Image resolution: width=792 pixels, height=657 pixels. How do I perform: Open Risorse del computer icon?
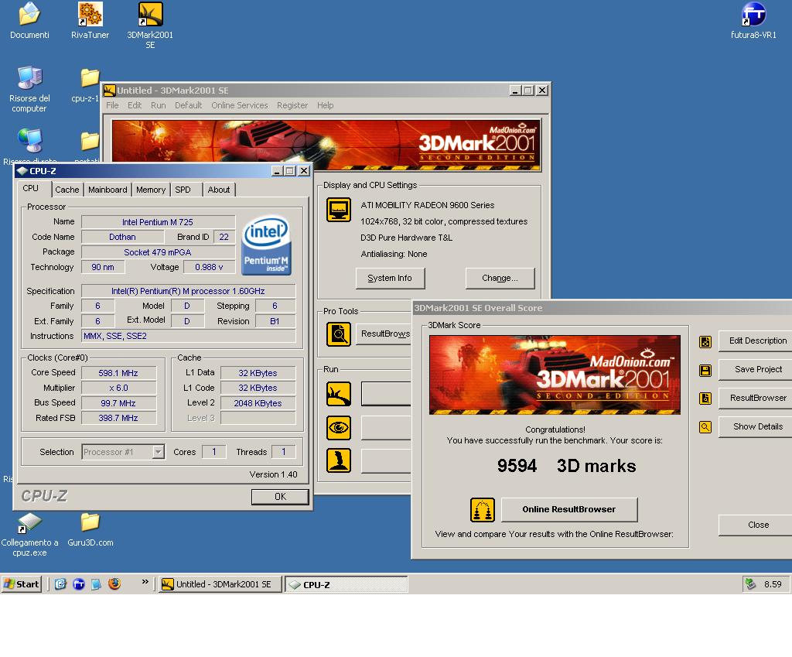click(x=29, y=78)
